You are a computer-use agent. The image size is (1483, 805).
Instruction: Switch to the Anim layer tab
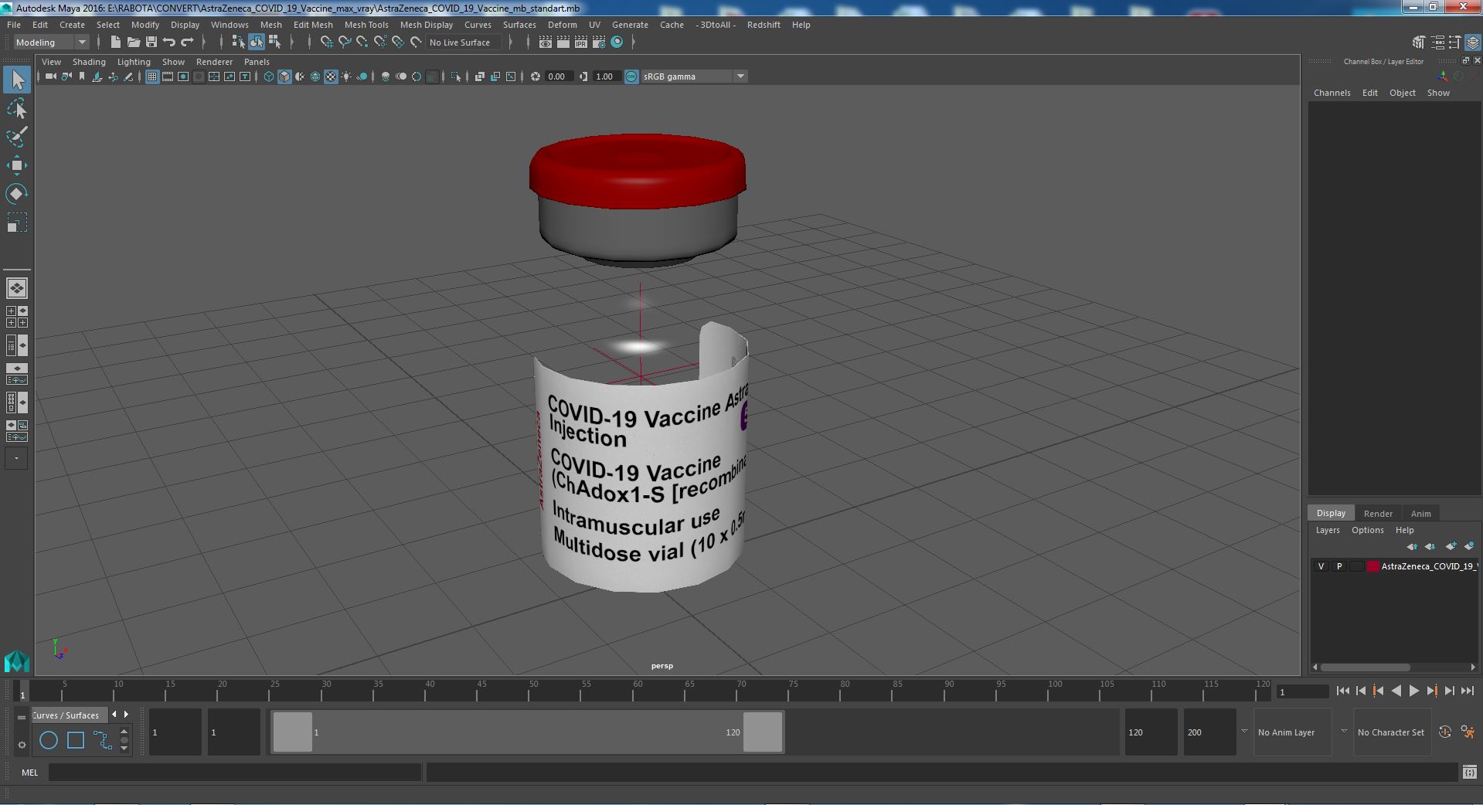tap(1420, 514)
